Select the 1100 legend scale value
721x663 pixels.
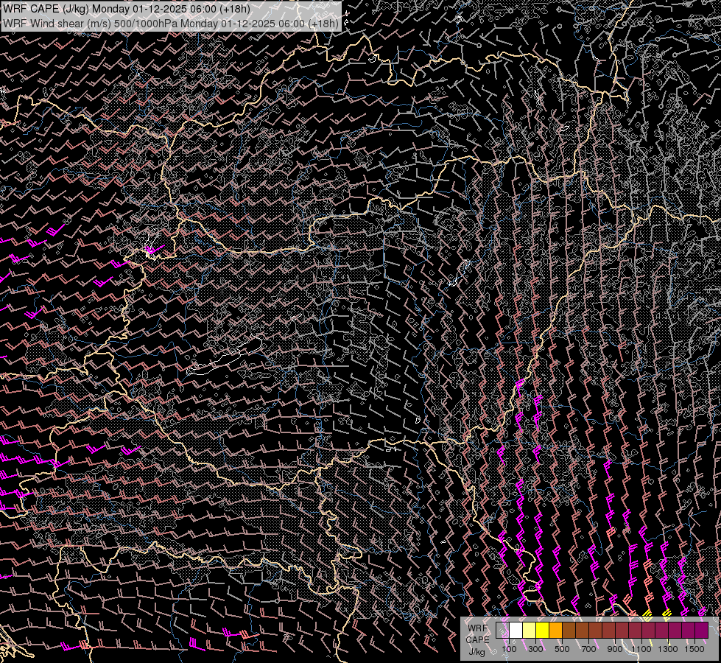point(641,649)
